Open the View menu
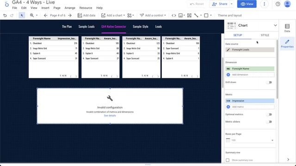Screen dimensions: 296x166 point(34,8)
